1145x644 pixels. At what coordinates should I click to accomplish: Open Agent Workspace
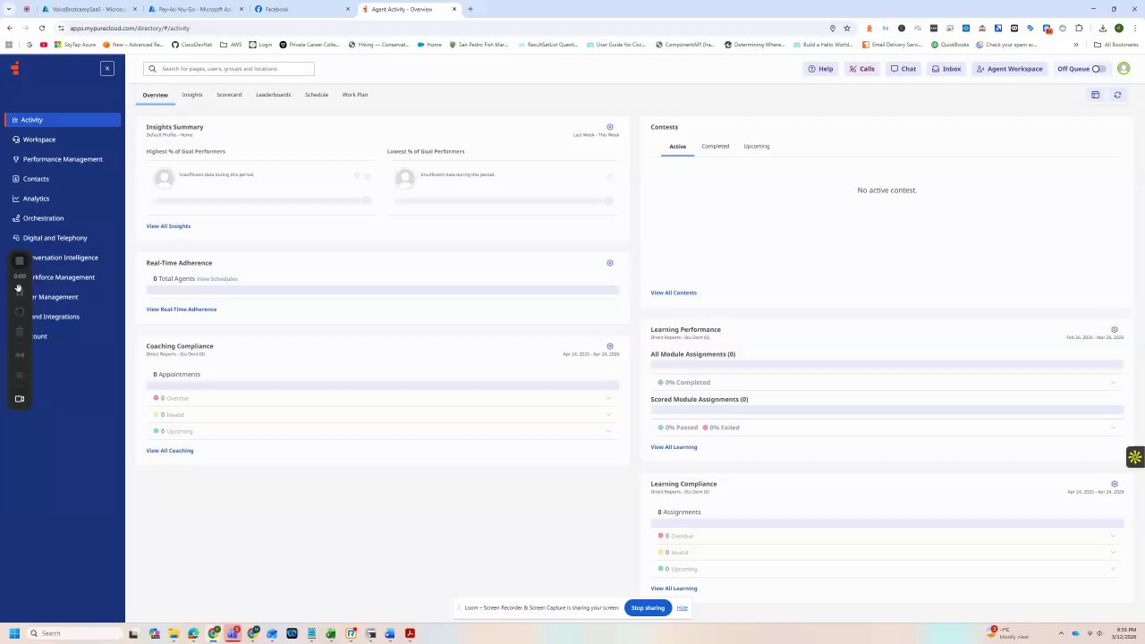coord(1009,69)
